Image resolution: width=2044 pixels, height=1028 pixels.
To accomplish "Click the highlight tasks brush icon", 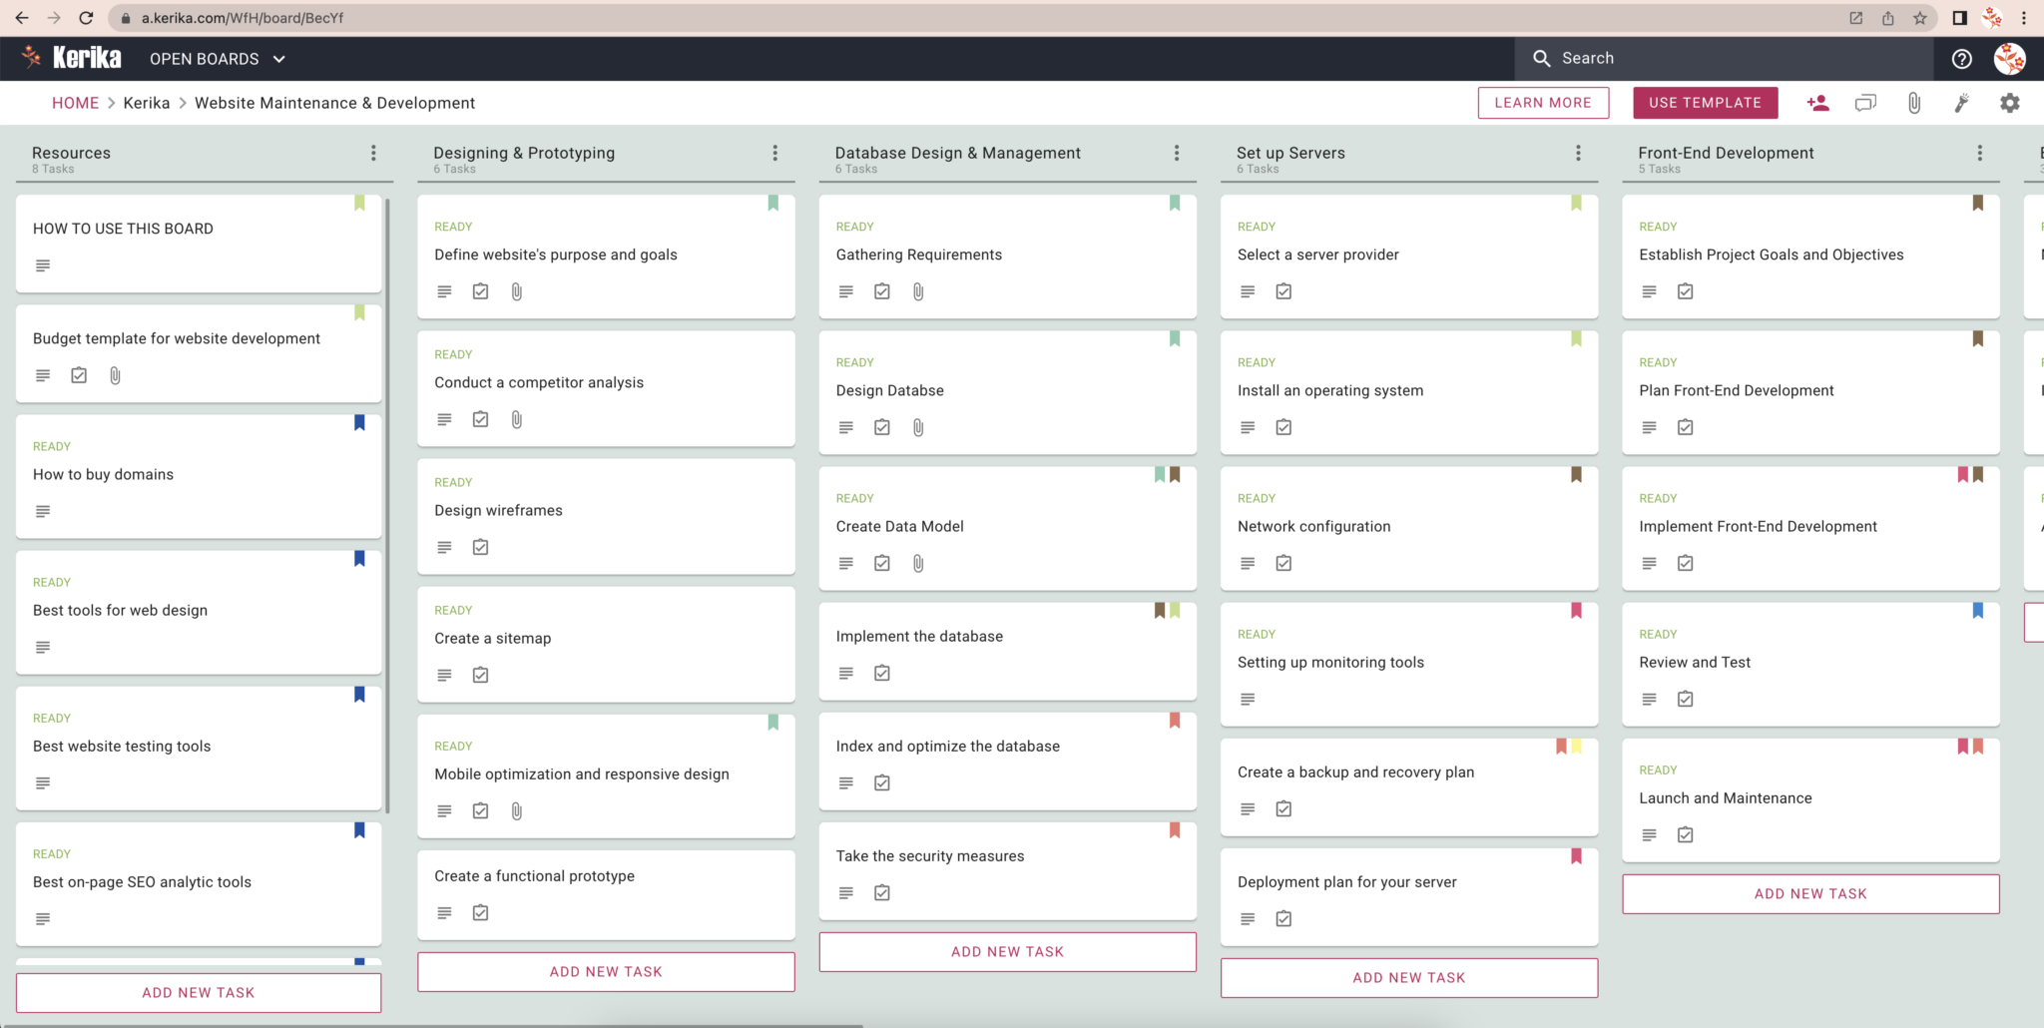I will [x=1961, y=103].
